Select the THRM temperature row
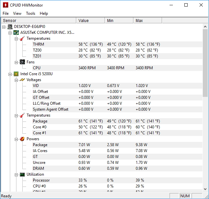 (117, 44)
